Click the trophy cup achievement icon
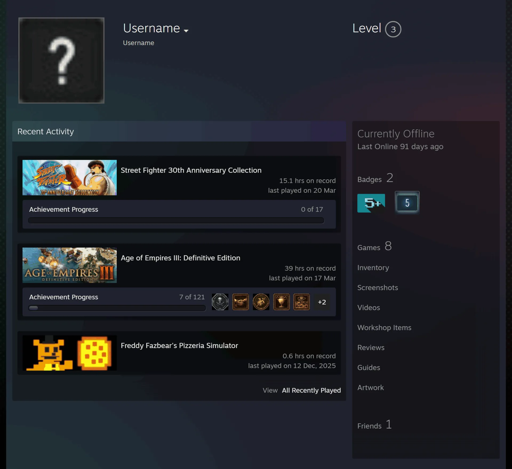Screen dimensions: 512x469 [x=281, y=302]
